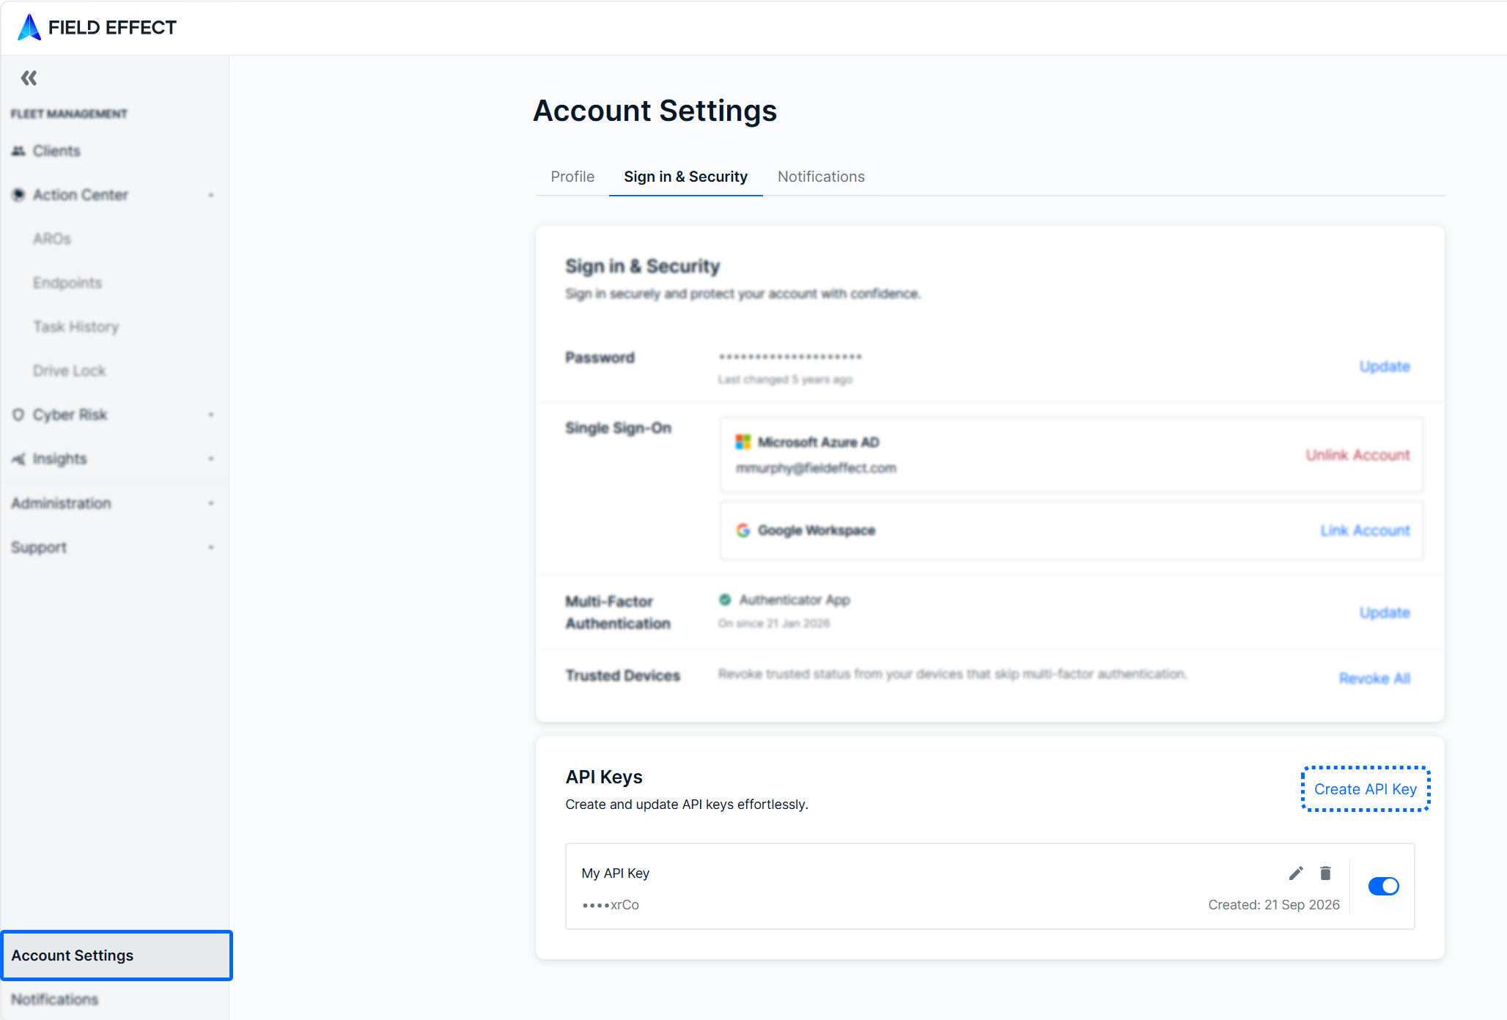Collapse the Action Center arrow
The height and width of the screenshot is (1020, 1507).
(211, 195)
